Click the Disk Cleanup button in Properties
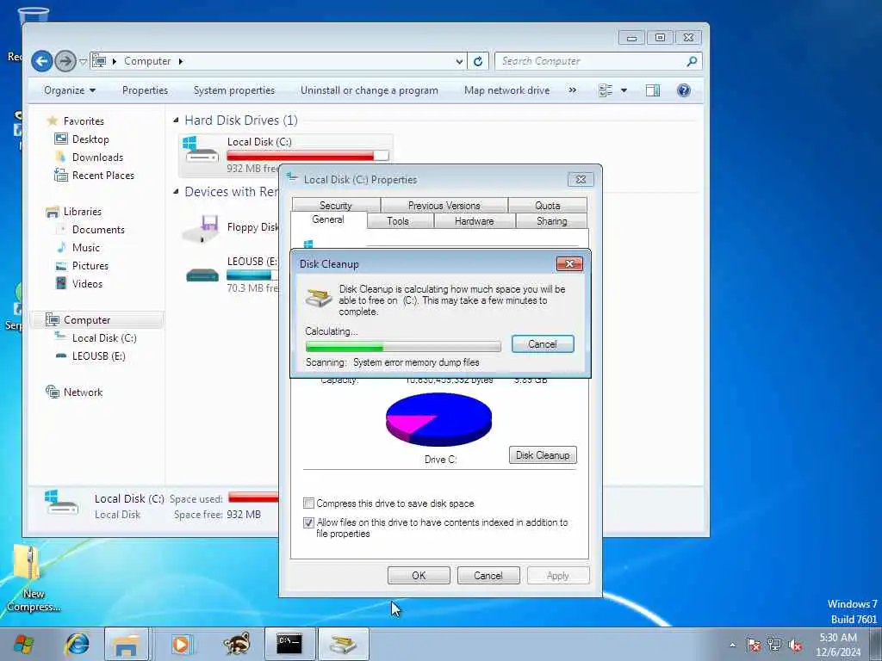This screenshot has width=882, height=661. coord(543,454)
